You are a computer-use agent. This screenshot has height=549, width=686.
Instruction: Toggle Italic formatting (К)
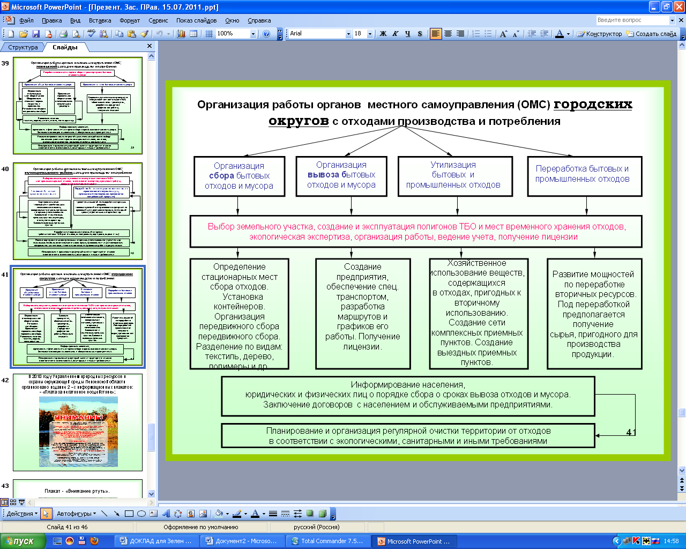[x=396, y=34]
